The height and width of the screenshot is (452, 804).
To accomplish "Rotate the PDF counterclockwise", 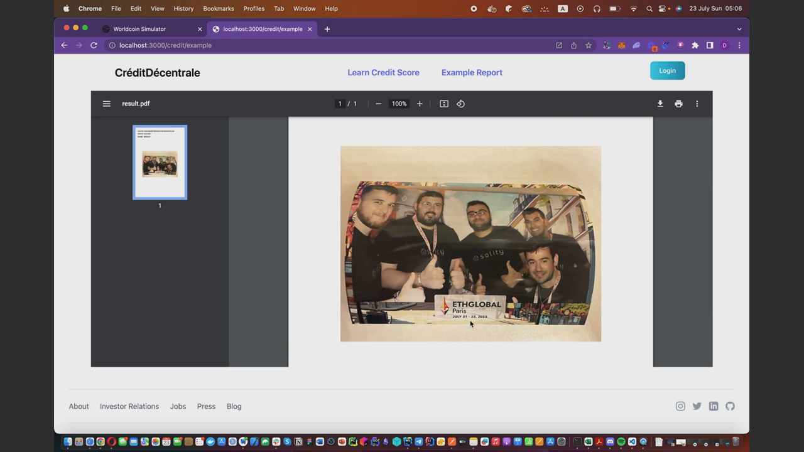I will [460, 104].
